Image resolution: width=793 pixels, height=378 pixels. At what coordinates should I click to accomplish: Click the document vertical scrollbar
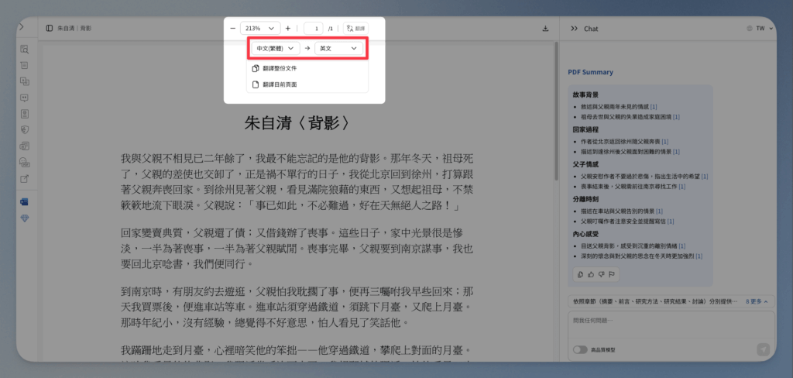[556, 112]
